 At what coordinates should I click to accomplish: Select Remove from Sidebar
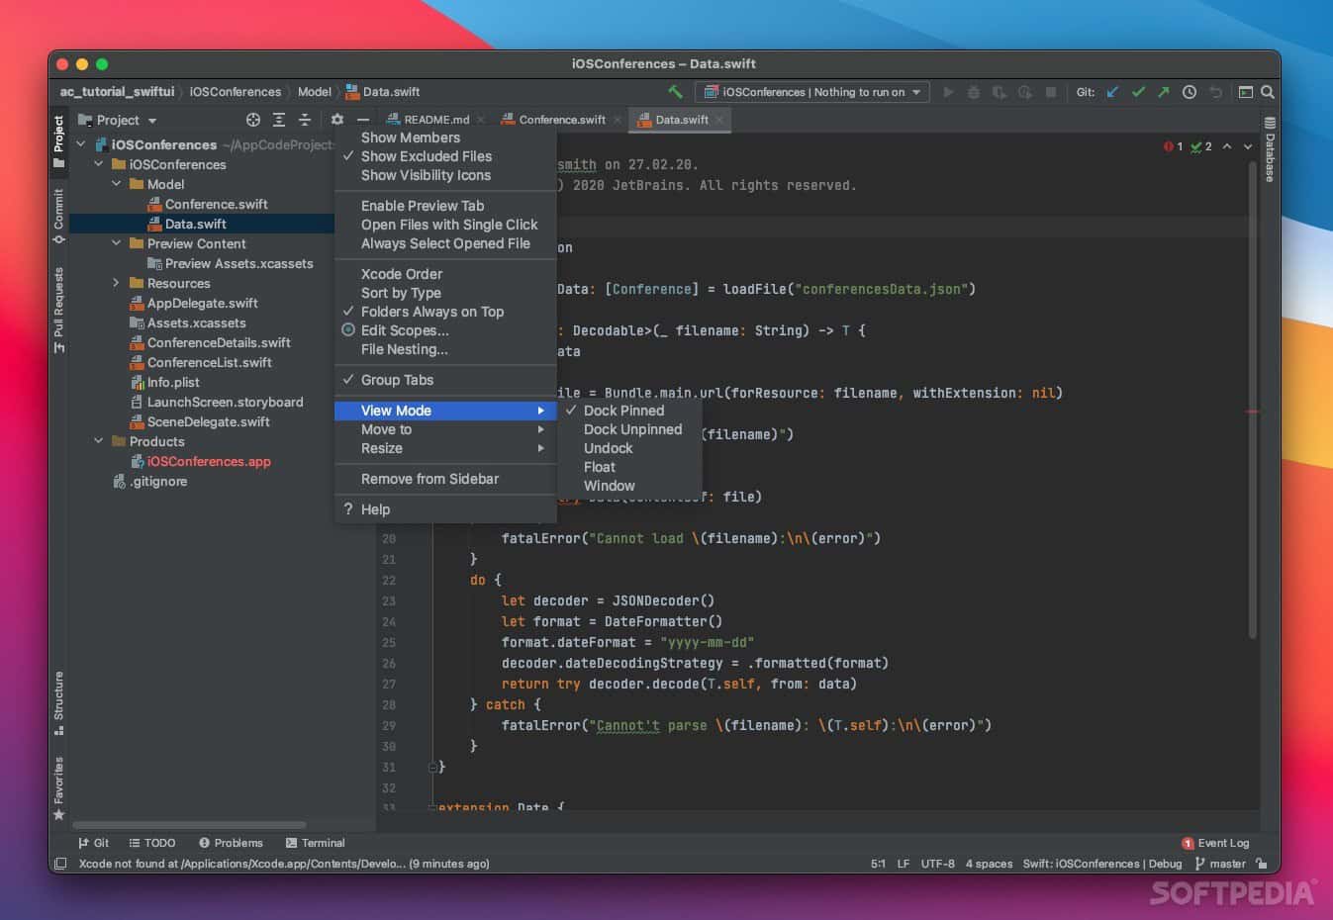(x=429, y=479)
